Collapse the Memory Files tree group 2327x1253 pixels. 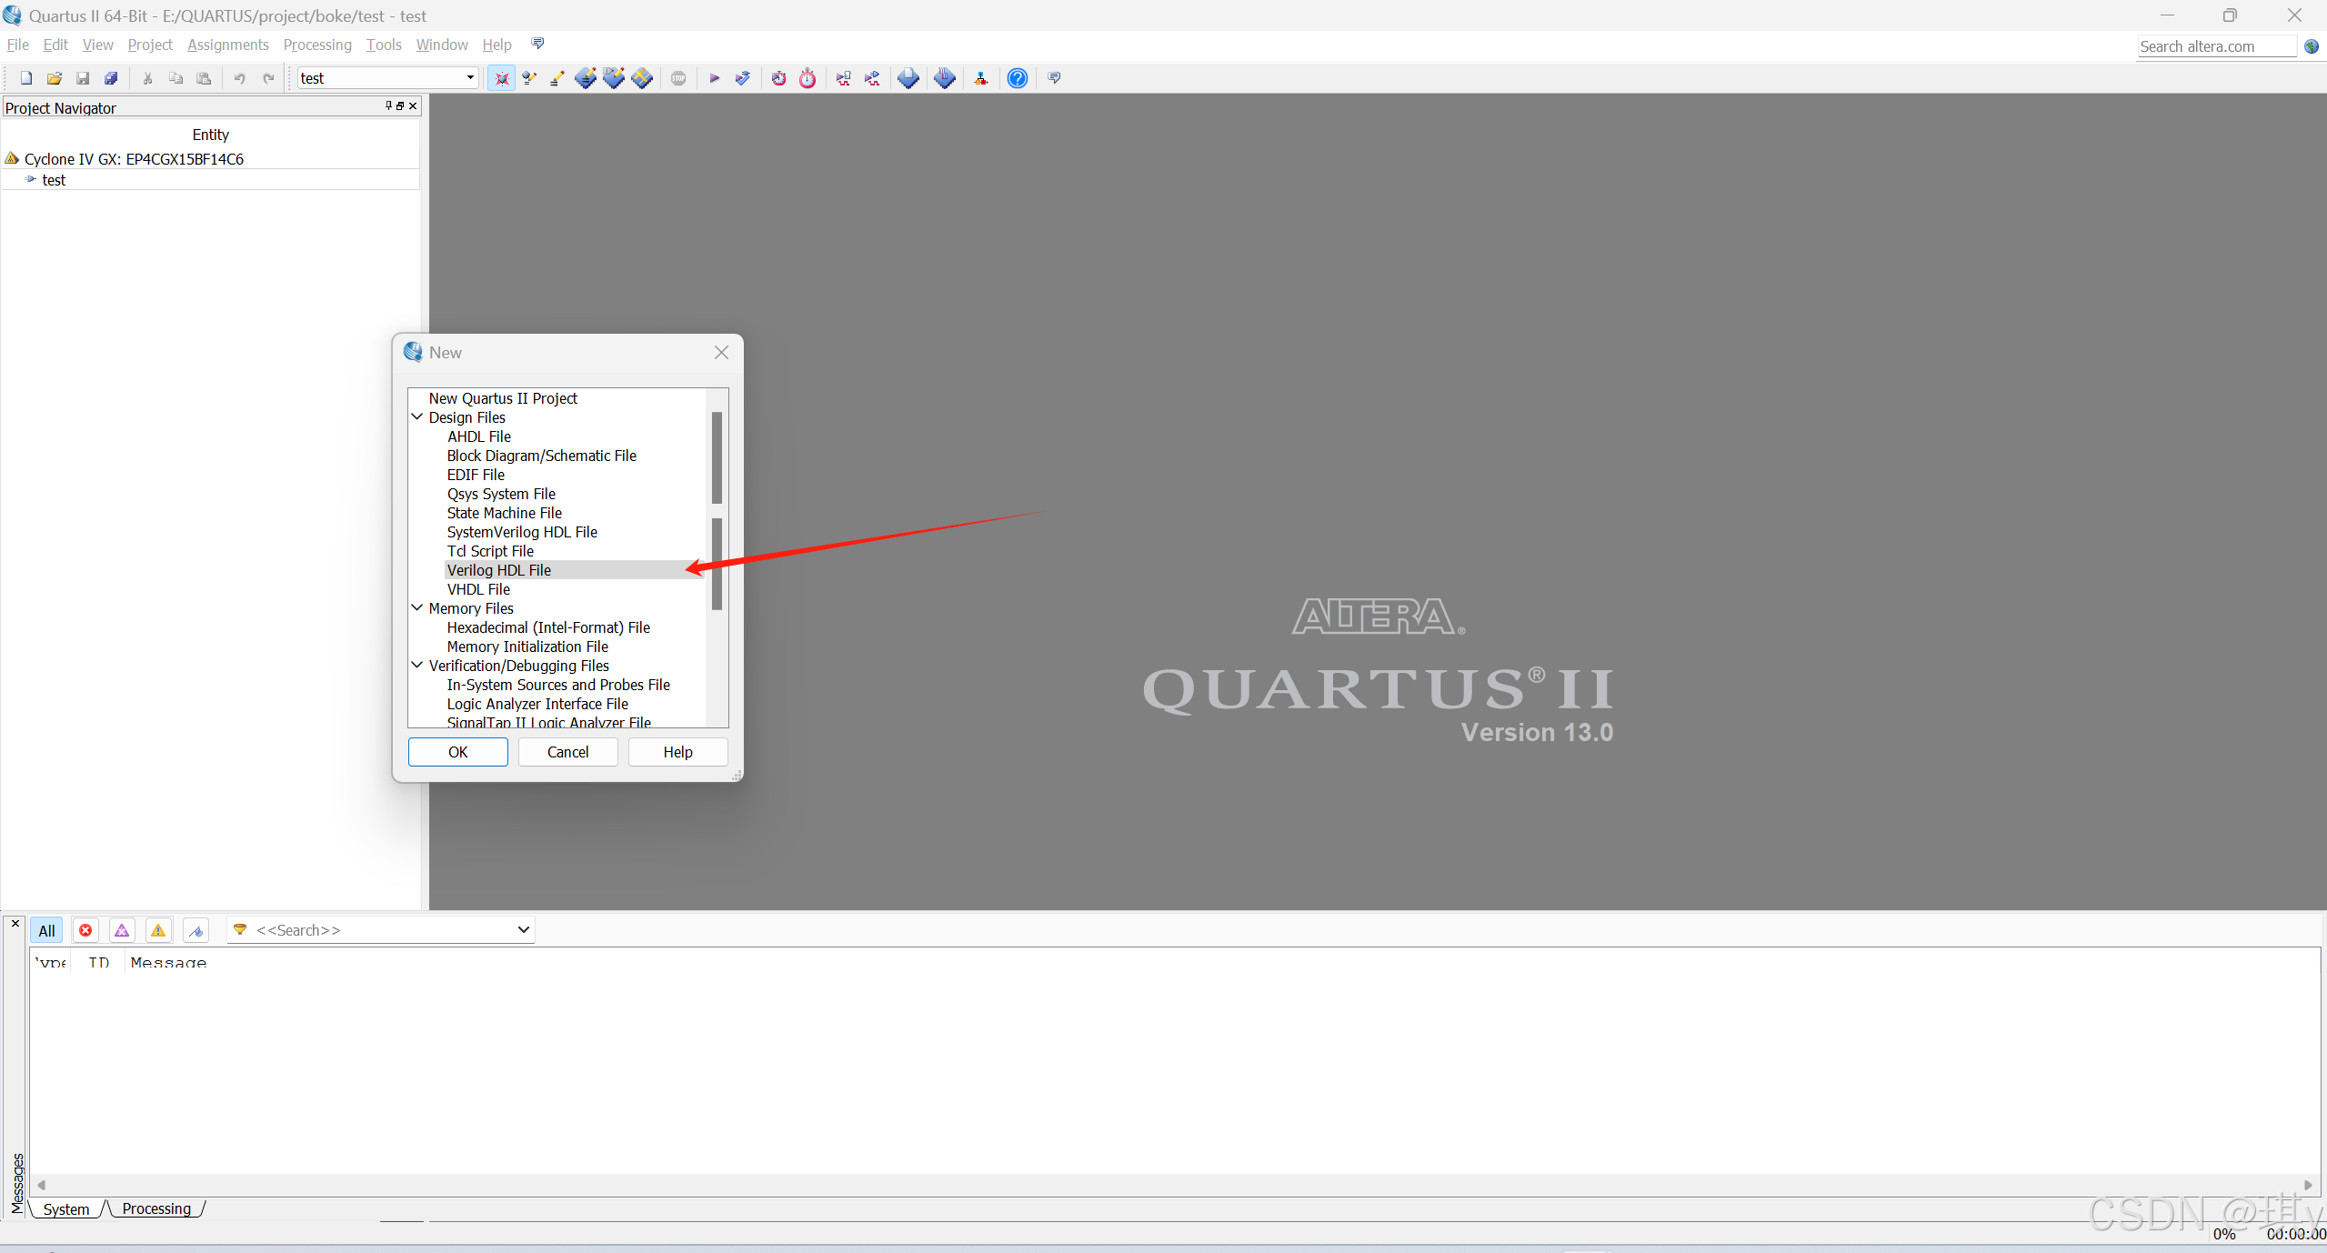(417, 608)
